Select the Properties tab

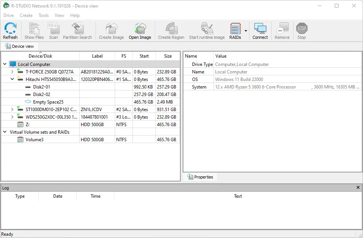click(x=200, y=177)
